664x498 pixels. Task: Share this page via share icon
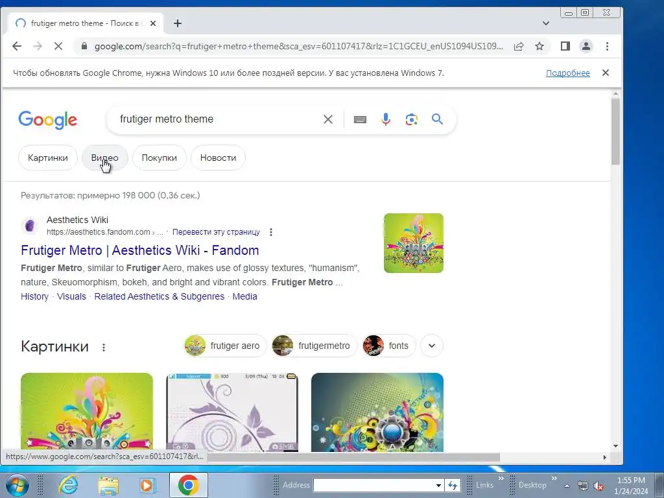519,46
